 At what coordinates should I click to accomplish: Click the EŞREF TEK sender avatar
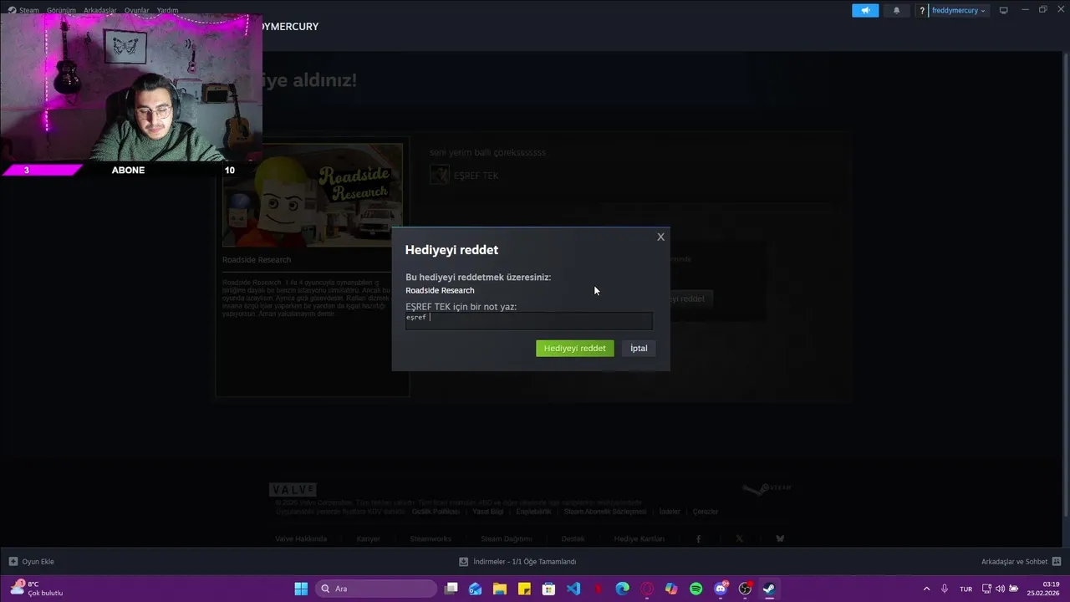coord(439,175)
